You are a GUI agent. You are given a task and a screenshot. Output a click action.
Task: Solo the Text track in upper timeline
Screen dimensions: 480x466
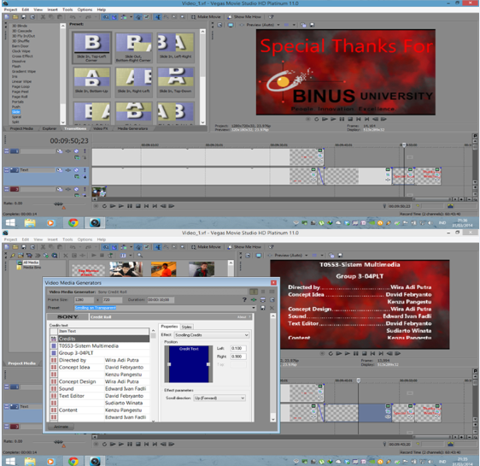[85, 170]
